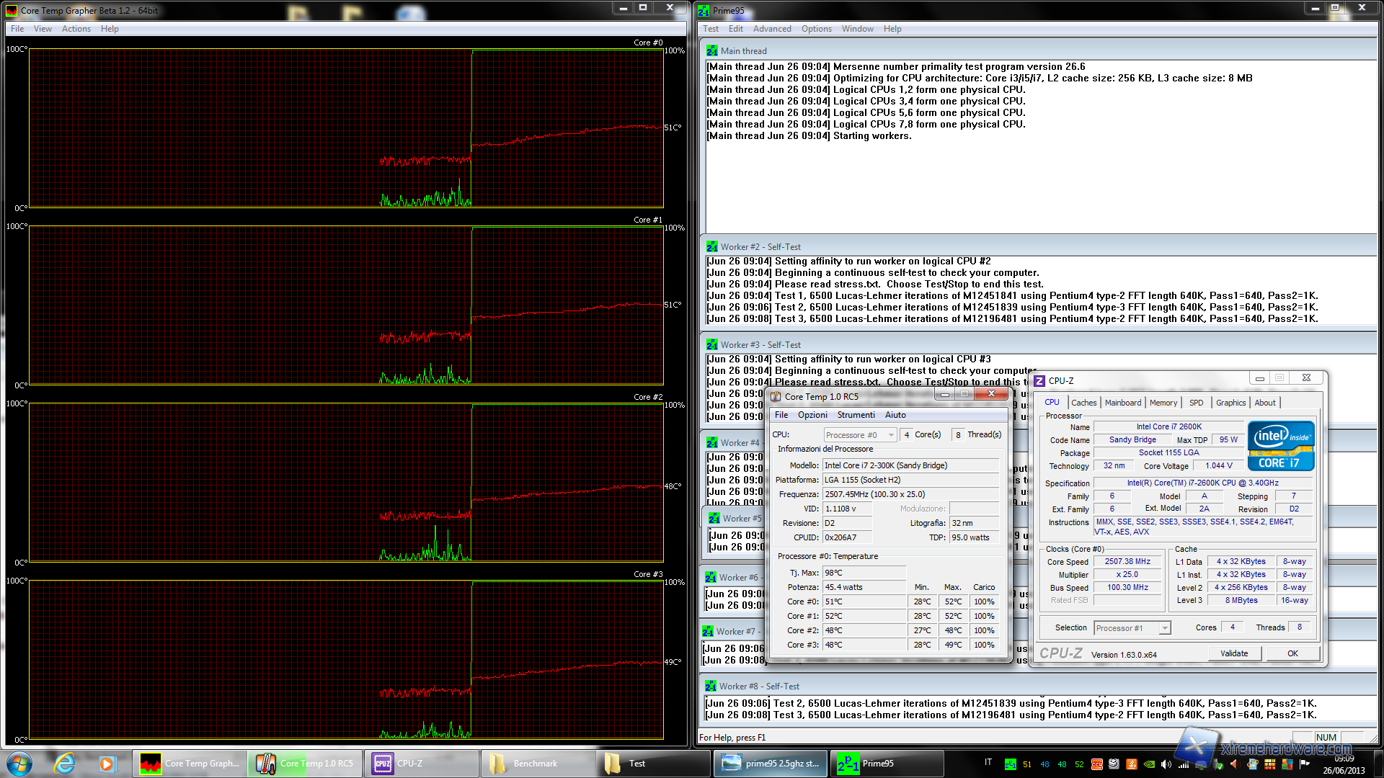This screenshot has width=1384, height=778.
Task: Open the Graphics tab in CPU-Z
Action: [x=1230, y=403]
